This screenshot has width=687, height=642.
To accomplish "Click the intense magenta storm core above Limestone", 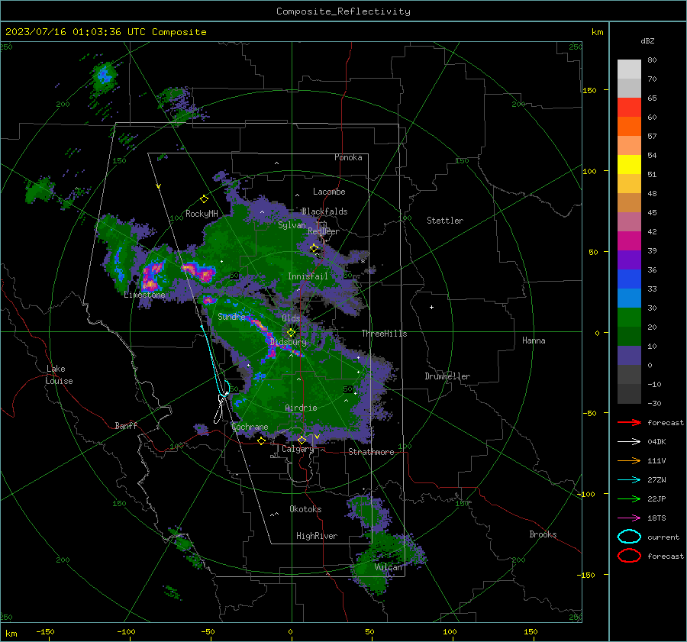I will [x=153, y=275].
